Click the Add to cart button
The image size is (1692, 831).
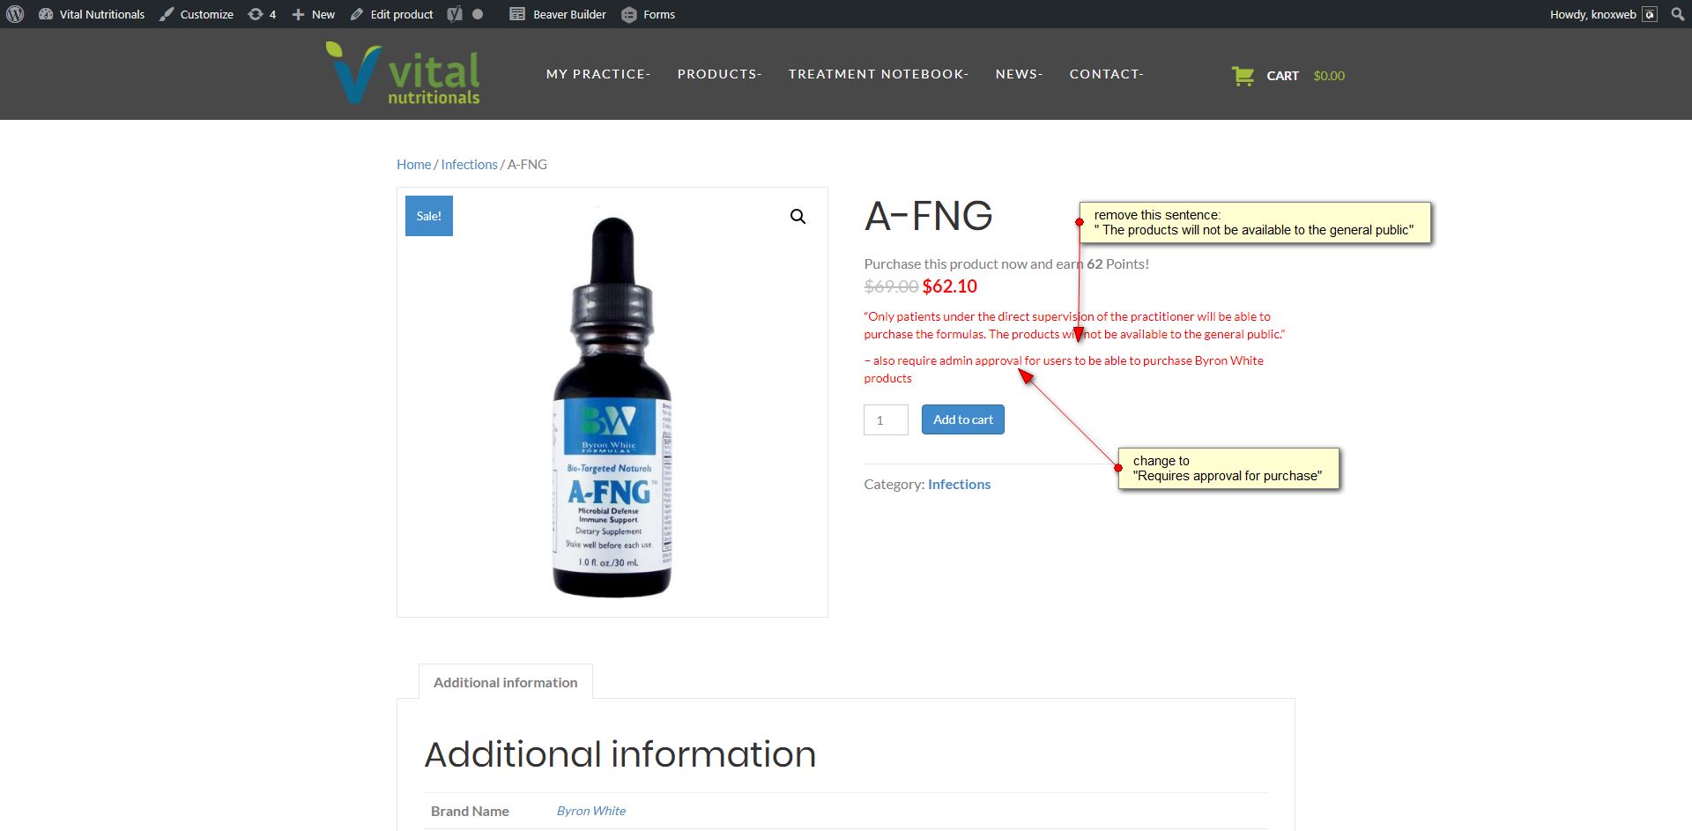(x=963, y=419)
